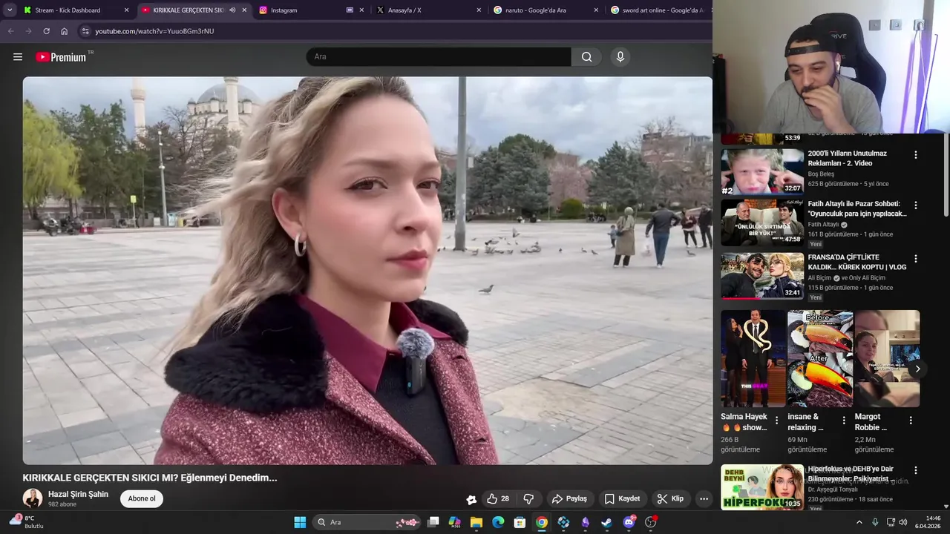Reload the page with refresh icon
950x534 pixels.
46,31
